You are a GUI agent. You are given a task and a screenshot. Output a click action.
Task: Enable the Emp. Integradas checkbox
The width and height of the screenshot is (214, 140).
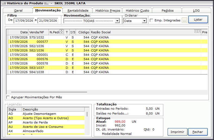tap(151, 20)
